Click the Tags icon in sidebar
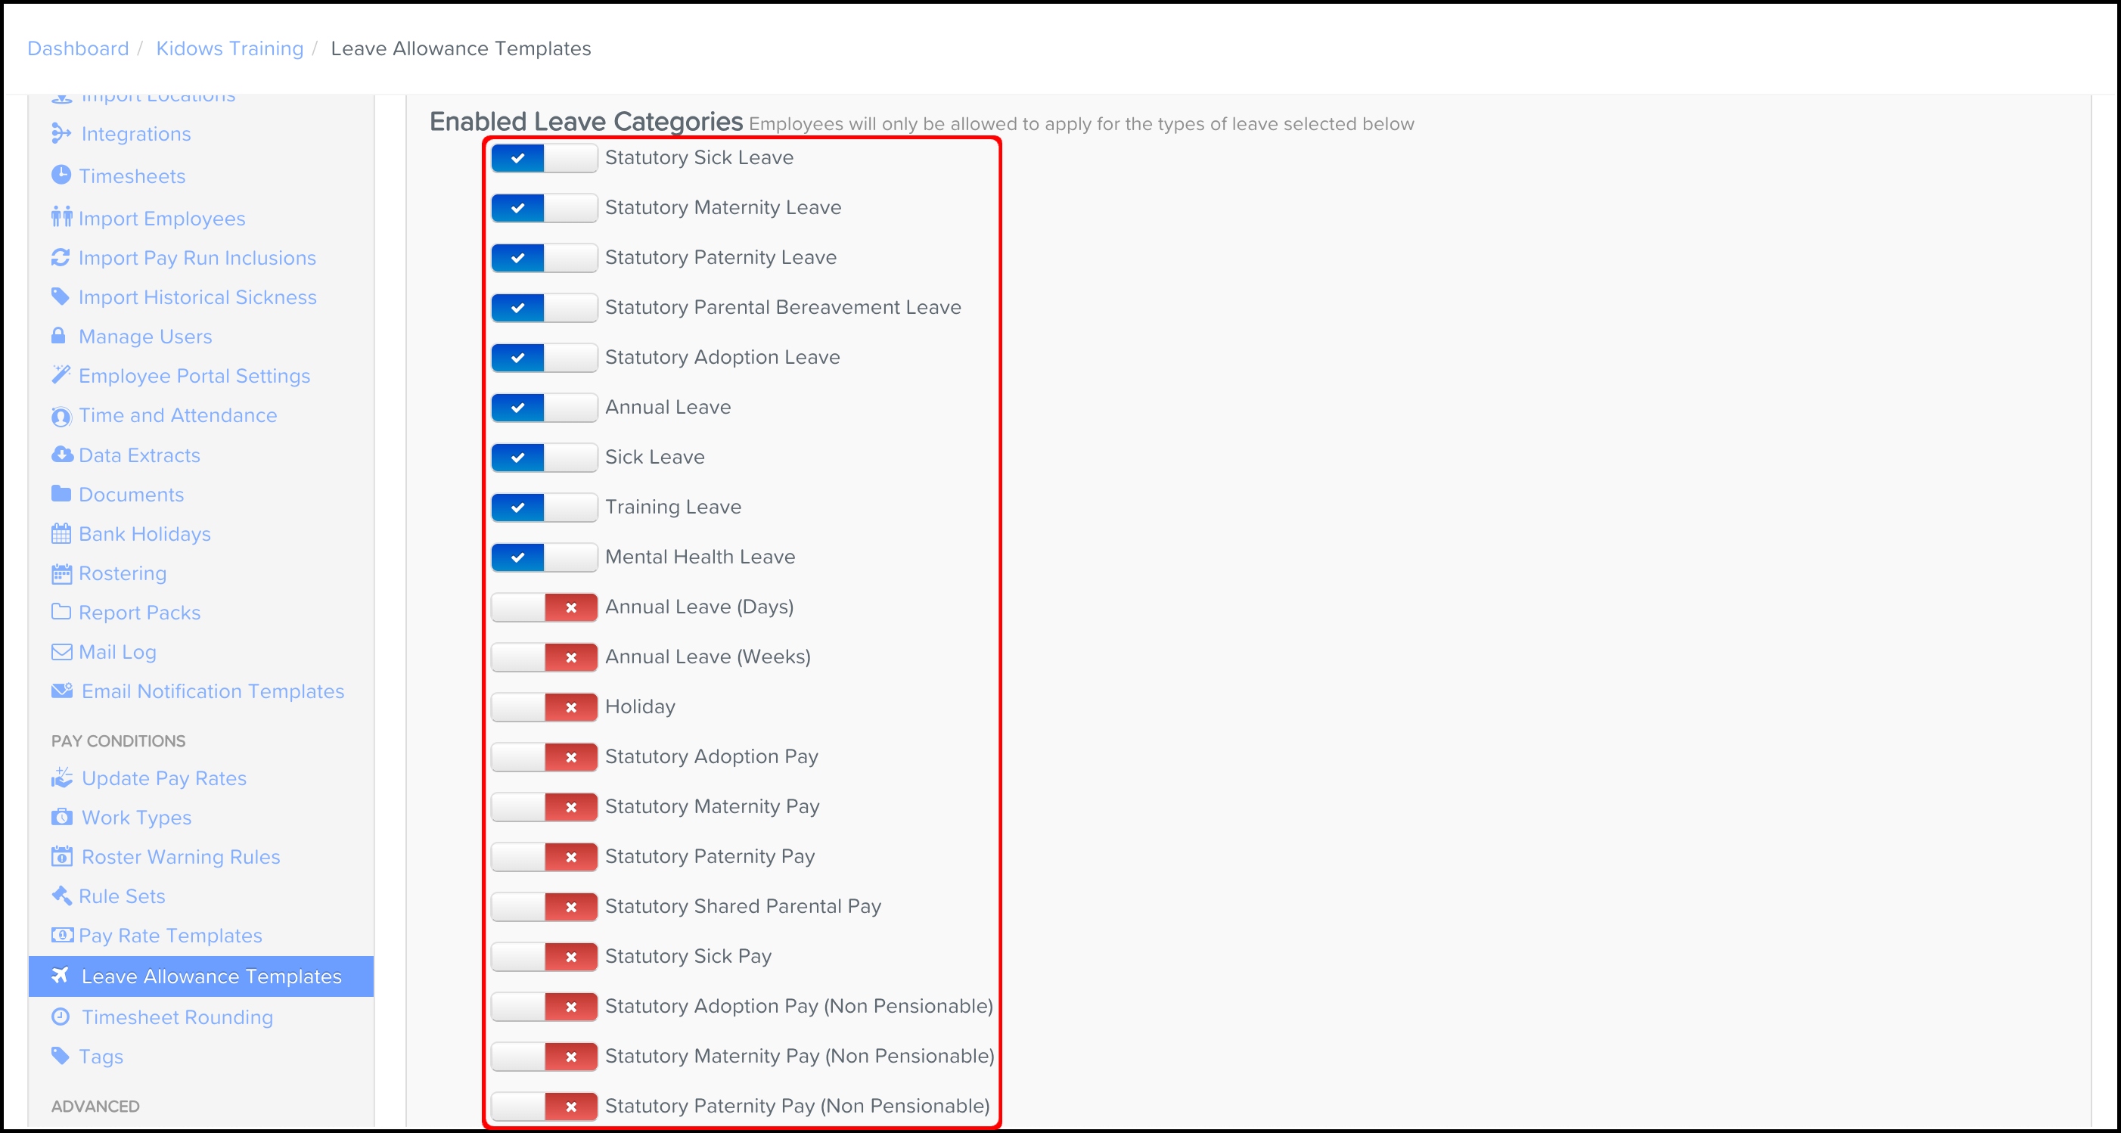The height and width of the screenshot is (1133, 2121). pos(60,1056)
